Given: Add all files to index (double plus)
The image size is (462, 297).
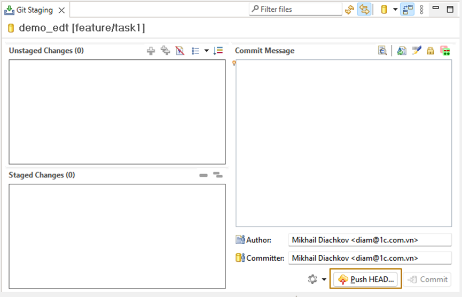Looking at the screenshot, I should click(x=166, y=51).
